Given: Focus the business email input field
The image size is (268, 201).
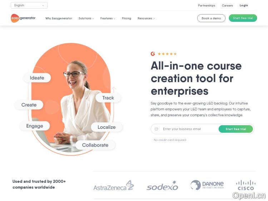Looking at the screenshot, I should pos(185,129).
